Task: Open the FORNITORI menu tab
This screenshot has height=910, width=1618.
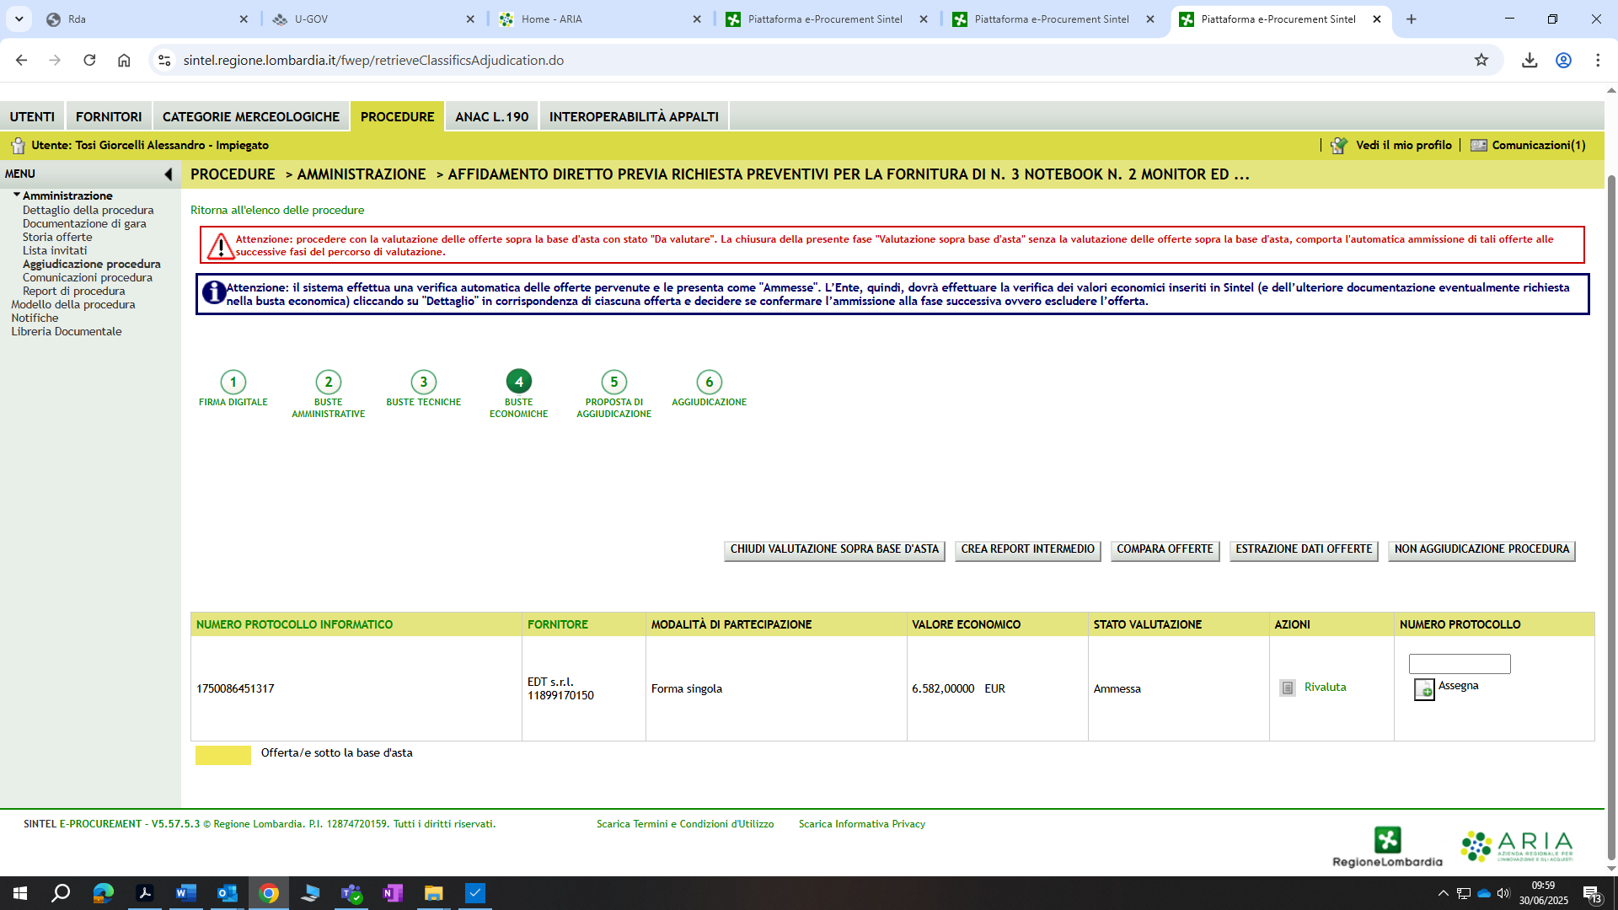Action: coord(109,116)
